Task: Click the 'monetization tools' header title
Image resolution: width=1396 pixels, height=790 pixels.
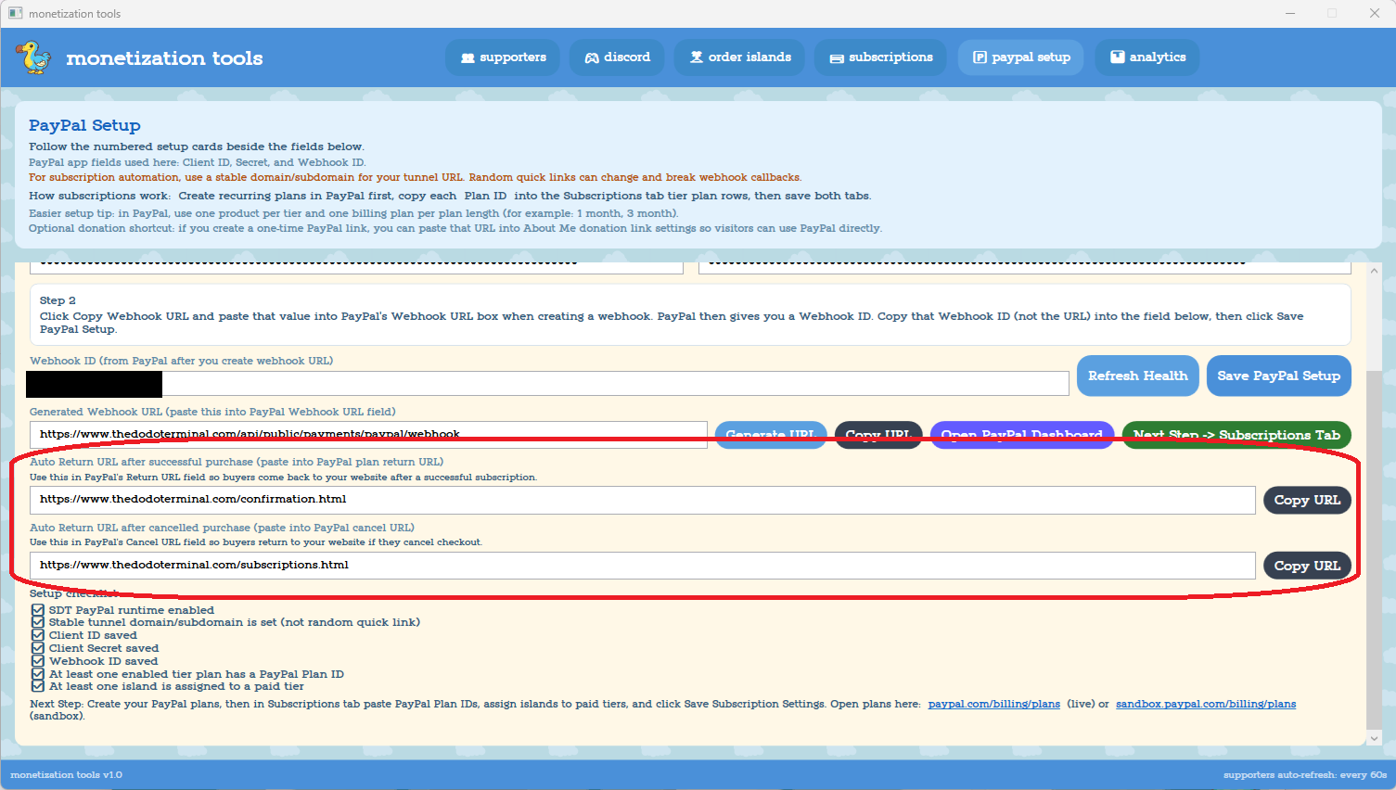Action: pyautogui.click(x=164, y=57)
